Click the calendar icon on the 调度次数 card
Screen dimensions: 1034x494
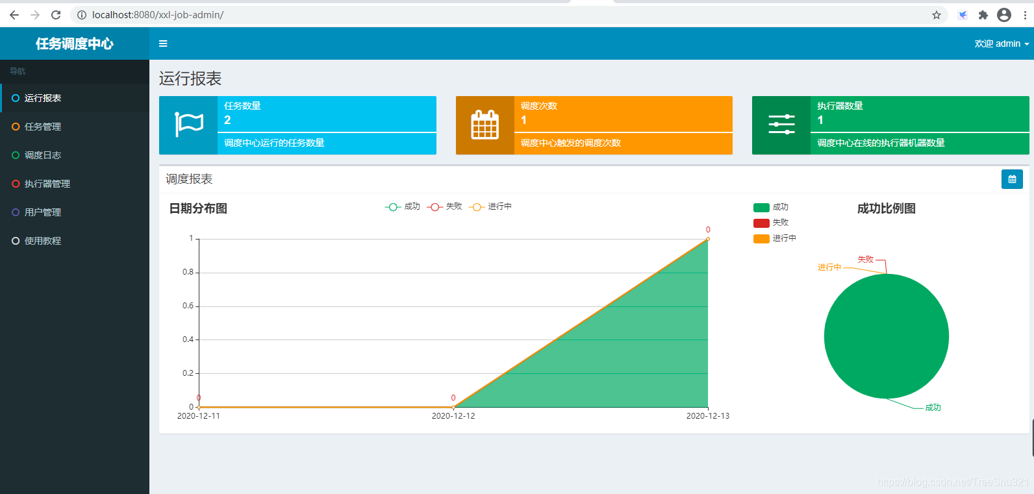click(x=485, y=125)
